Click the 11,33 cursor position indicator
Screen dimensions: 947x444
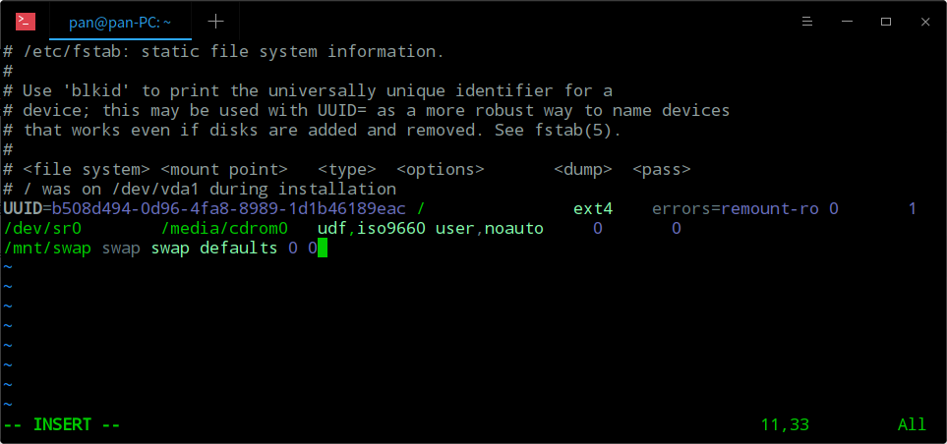tap(784, 424)
